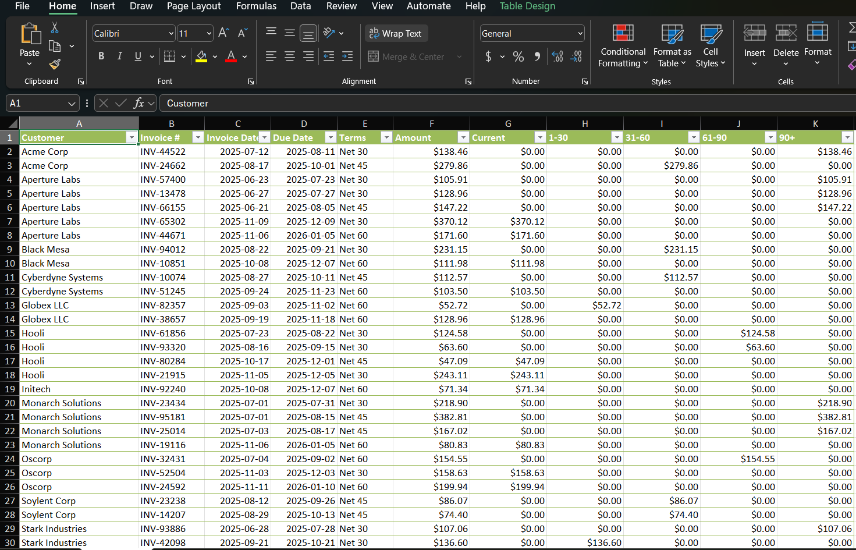The height and width of the screenshot is (550, 856).
Task: Click the formula bar showing Customer
Action: pos(506,103)
